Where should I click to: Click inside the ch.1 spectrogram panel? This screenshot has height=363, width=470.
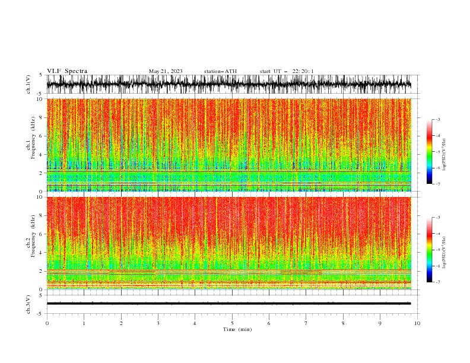pos(228,145)
